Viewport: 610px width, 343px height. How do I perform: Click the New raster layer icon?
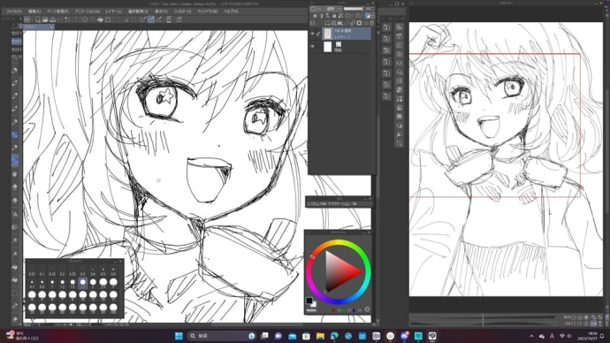point(327,23)
